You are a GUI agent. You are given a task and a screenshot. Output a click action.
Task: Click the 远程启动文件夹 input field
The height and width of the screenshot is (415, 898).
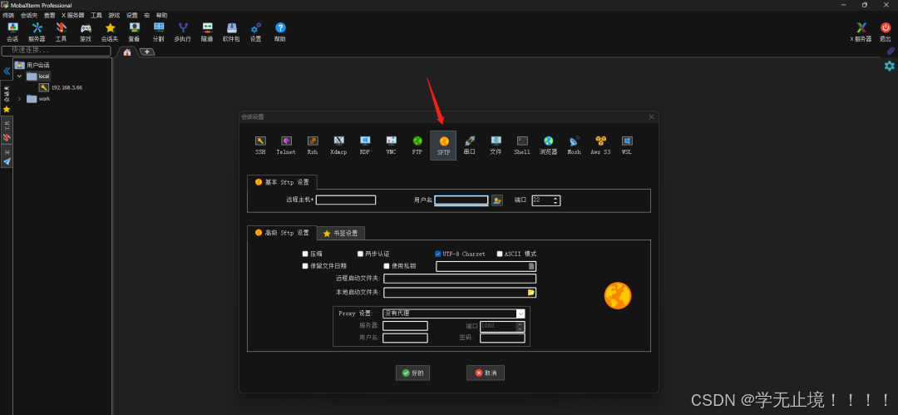click(460, 279)
